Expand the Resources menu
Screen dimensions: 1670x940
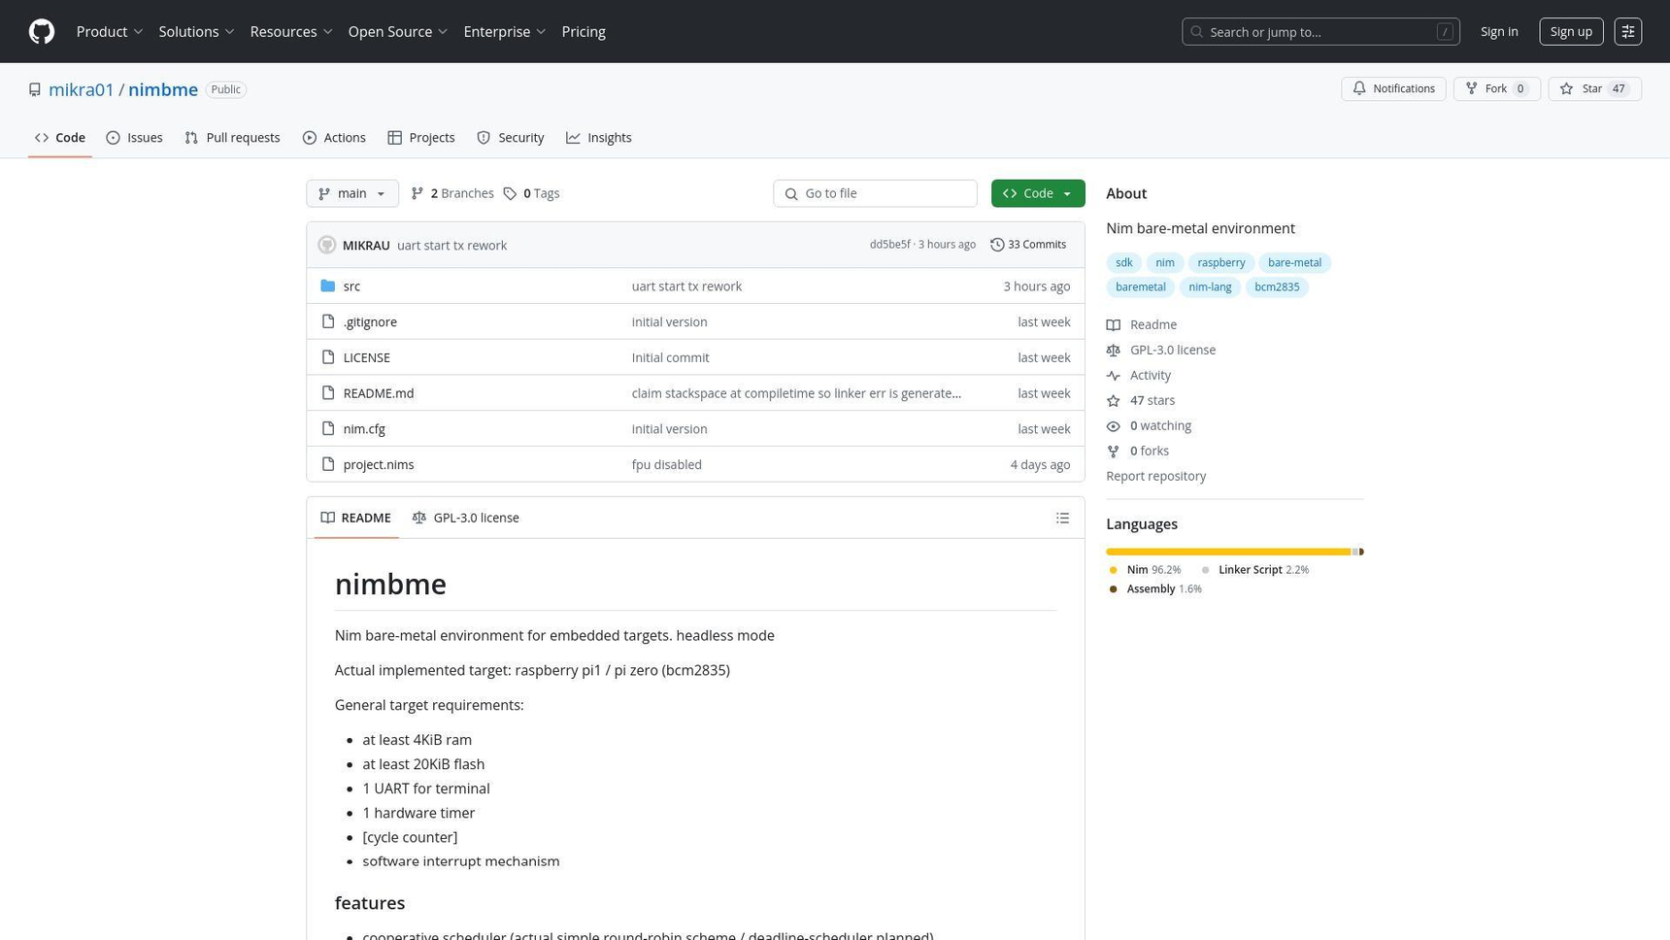coord(291,31)
